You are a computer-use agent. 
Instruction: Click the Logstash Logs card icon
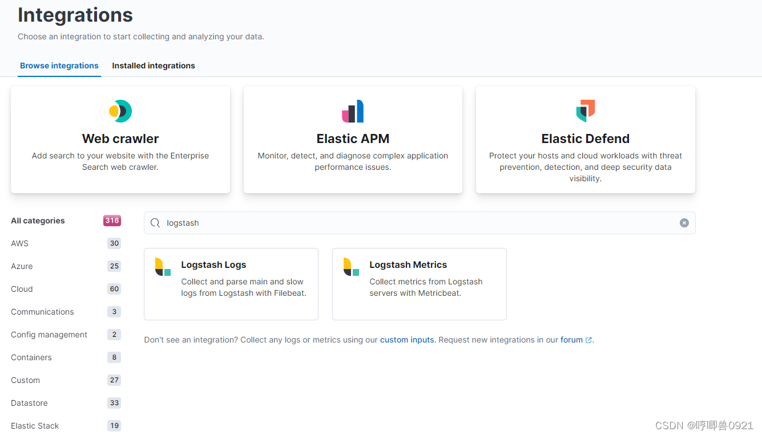tap(163, 267)
